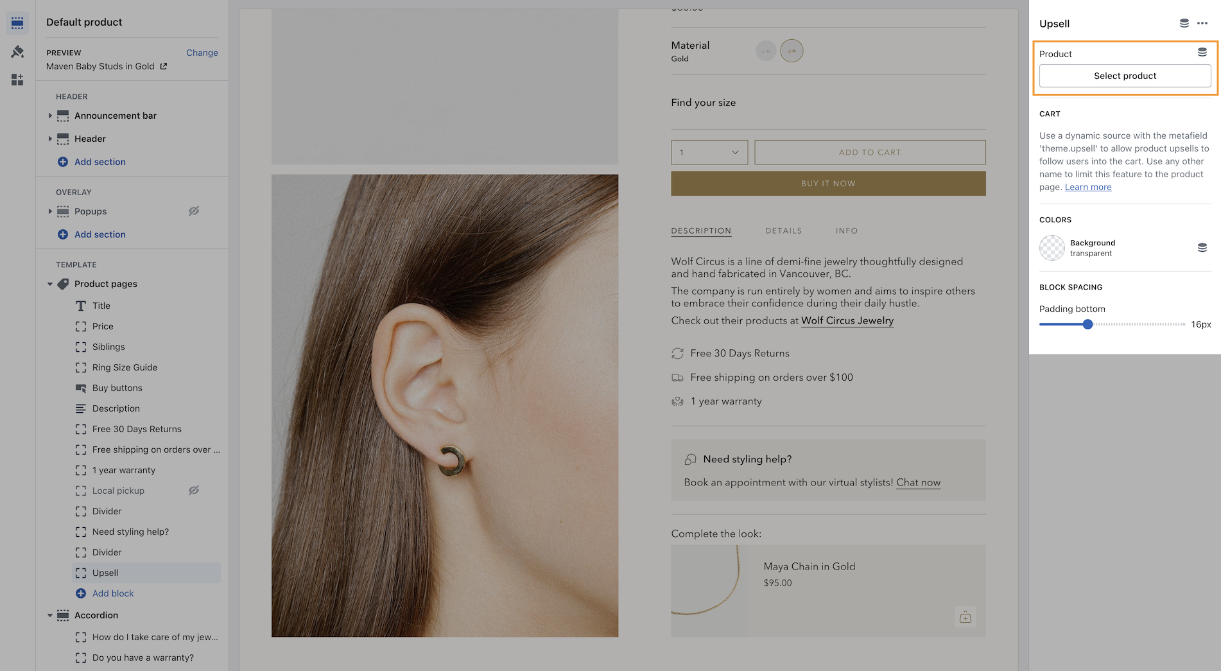The height and width of the screenshot is (671, 1221).
Task: Switch to the Details tab
Action: pos(783,231)
